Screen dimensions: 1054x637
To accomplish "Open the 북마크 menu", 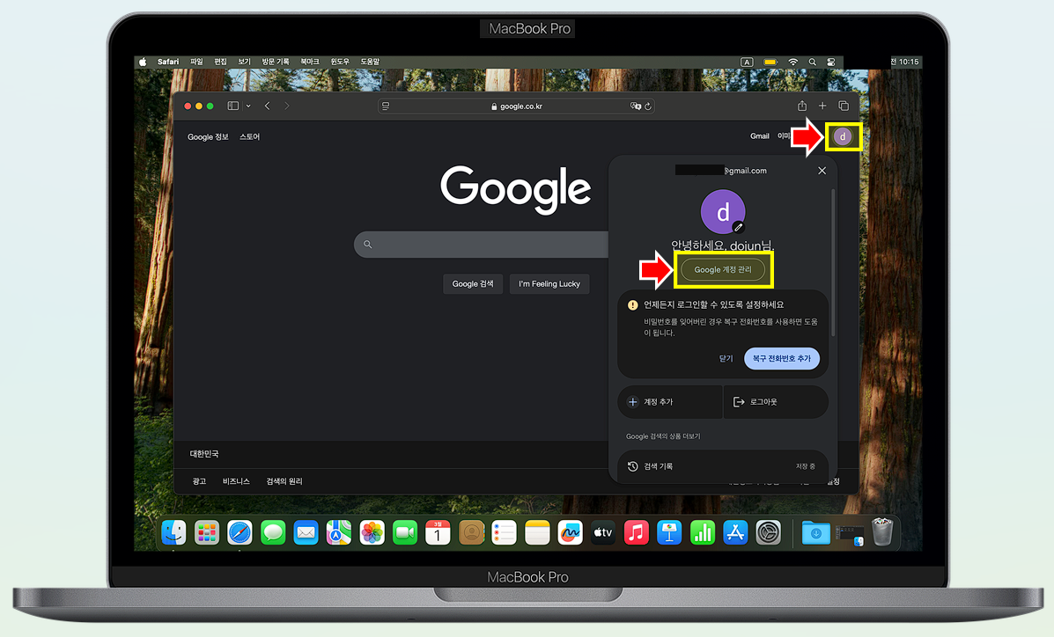I will 309,62.
